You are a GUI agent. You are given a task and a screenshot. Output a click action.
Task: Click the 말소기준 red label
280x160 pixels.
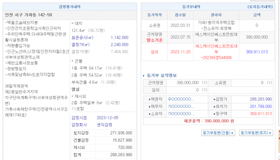pos(154,40)
